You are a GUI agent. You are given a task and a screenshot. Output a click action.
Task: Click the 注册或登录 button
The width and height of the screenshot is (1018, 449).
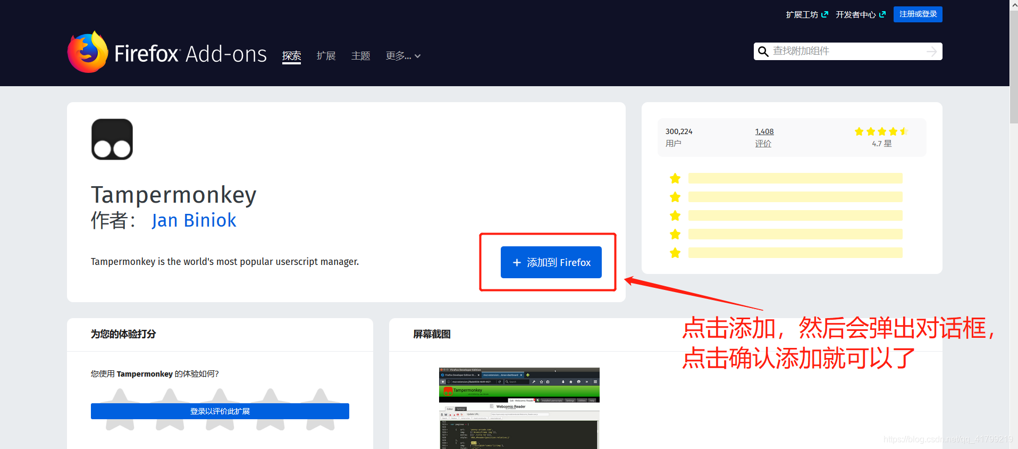[918, 14]
